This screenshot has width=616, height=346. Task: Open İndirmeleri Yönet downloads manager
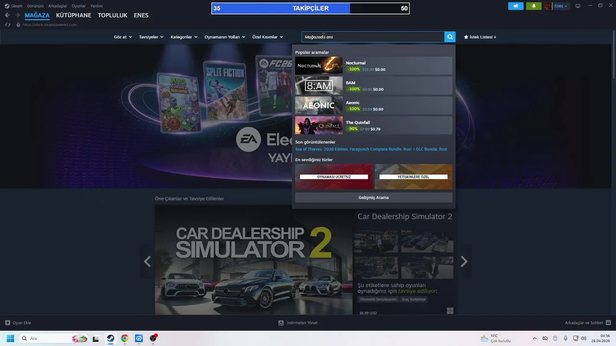(302, 323)
